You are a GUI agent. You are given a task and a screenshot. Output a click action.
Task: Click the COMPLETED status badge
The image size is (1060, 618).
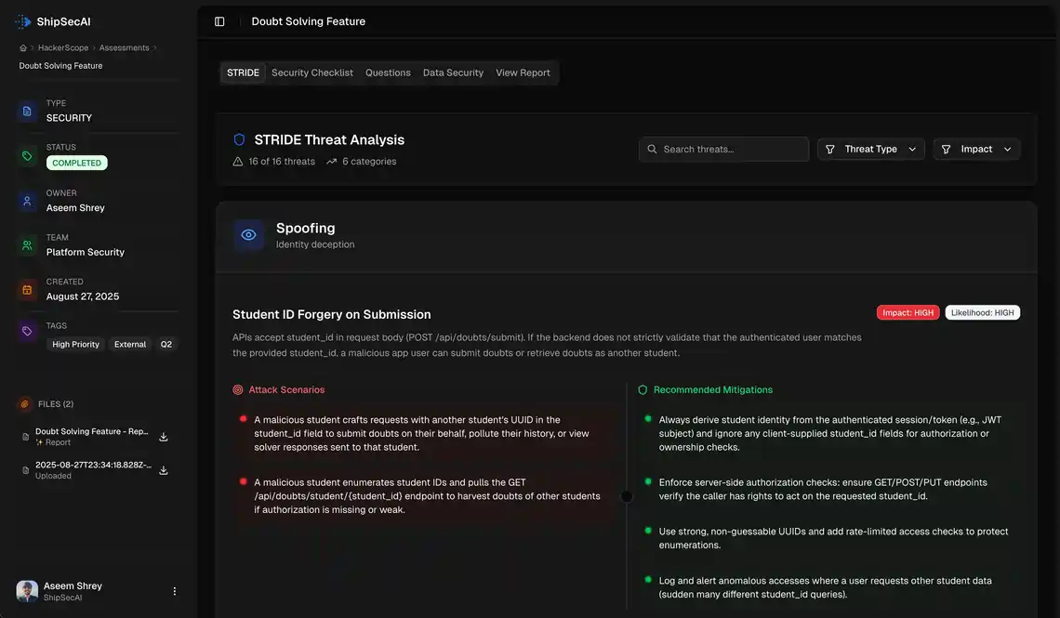[x=76, y=163]
